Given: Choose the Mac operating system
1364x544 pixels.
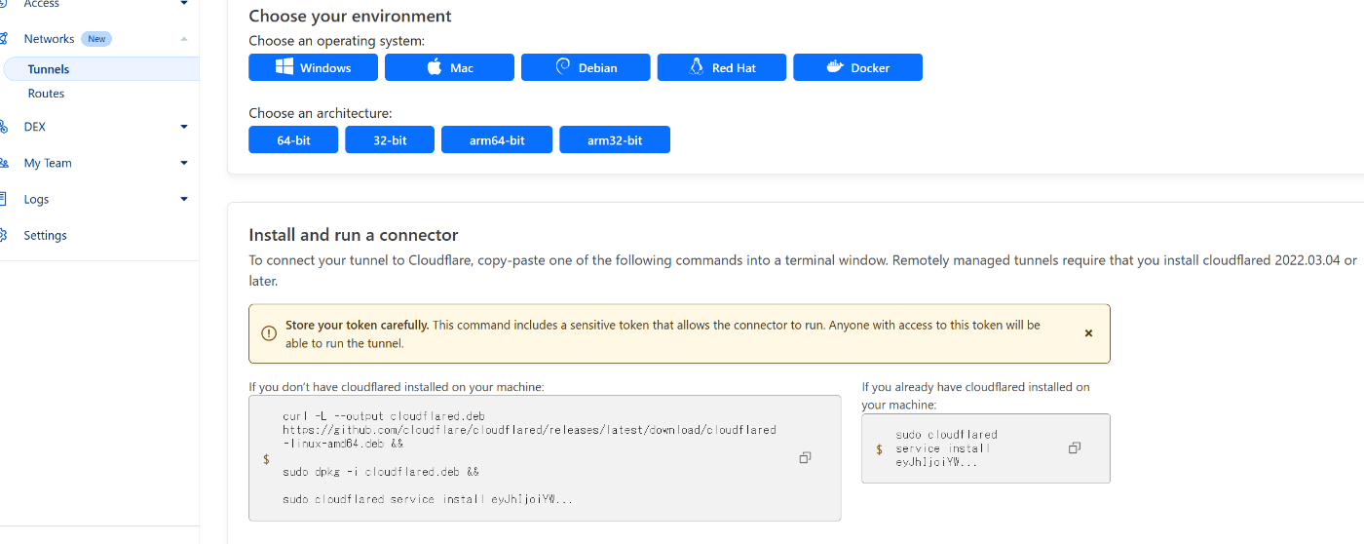Looking at the screenshot, I should 449,67.
